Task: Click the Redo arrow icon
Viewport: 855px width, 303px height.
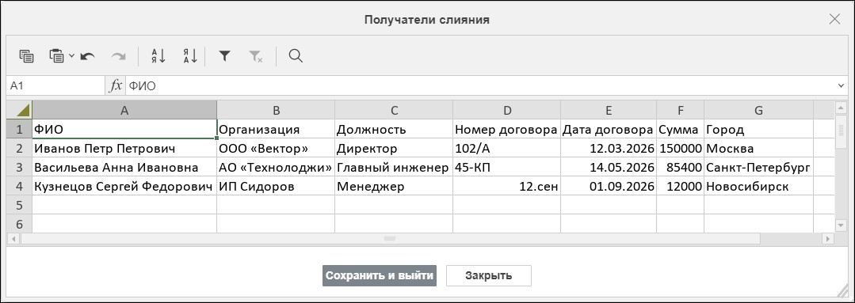Action: (118, 56)
